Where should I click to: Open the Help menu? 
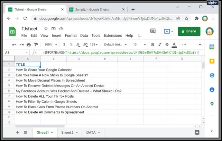pyautogui.click(x=129, y=35)
